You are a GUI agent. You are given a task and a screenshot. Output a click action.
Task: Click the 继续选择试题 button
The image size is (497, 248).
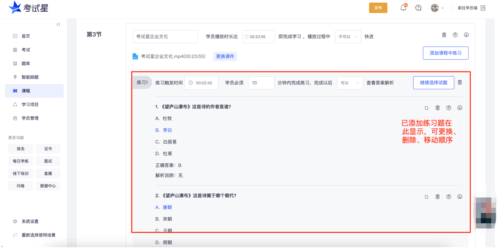(x=433, y=83)
